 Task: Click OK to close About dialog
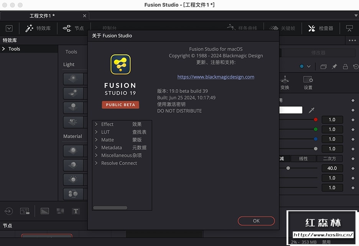[x=256, y=221]
